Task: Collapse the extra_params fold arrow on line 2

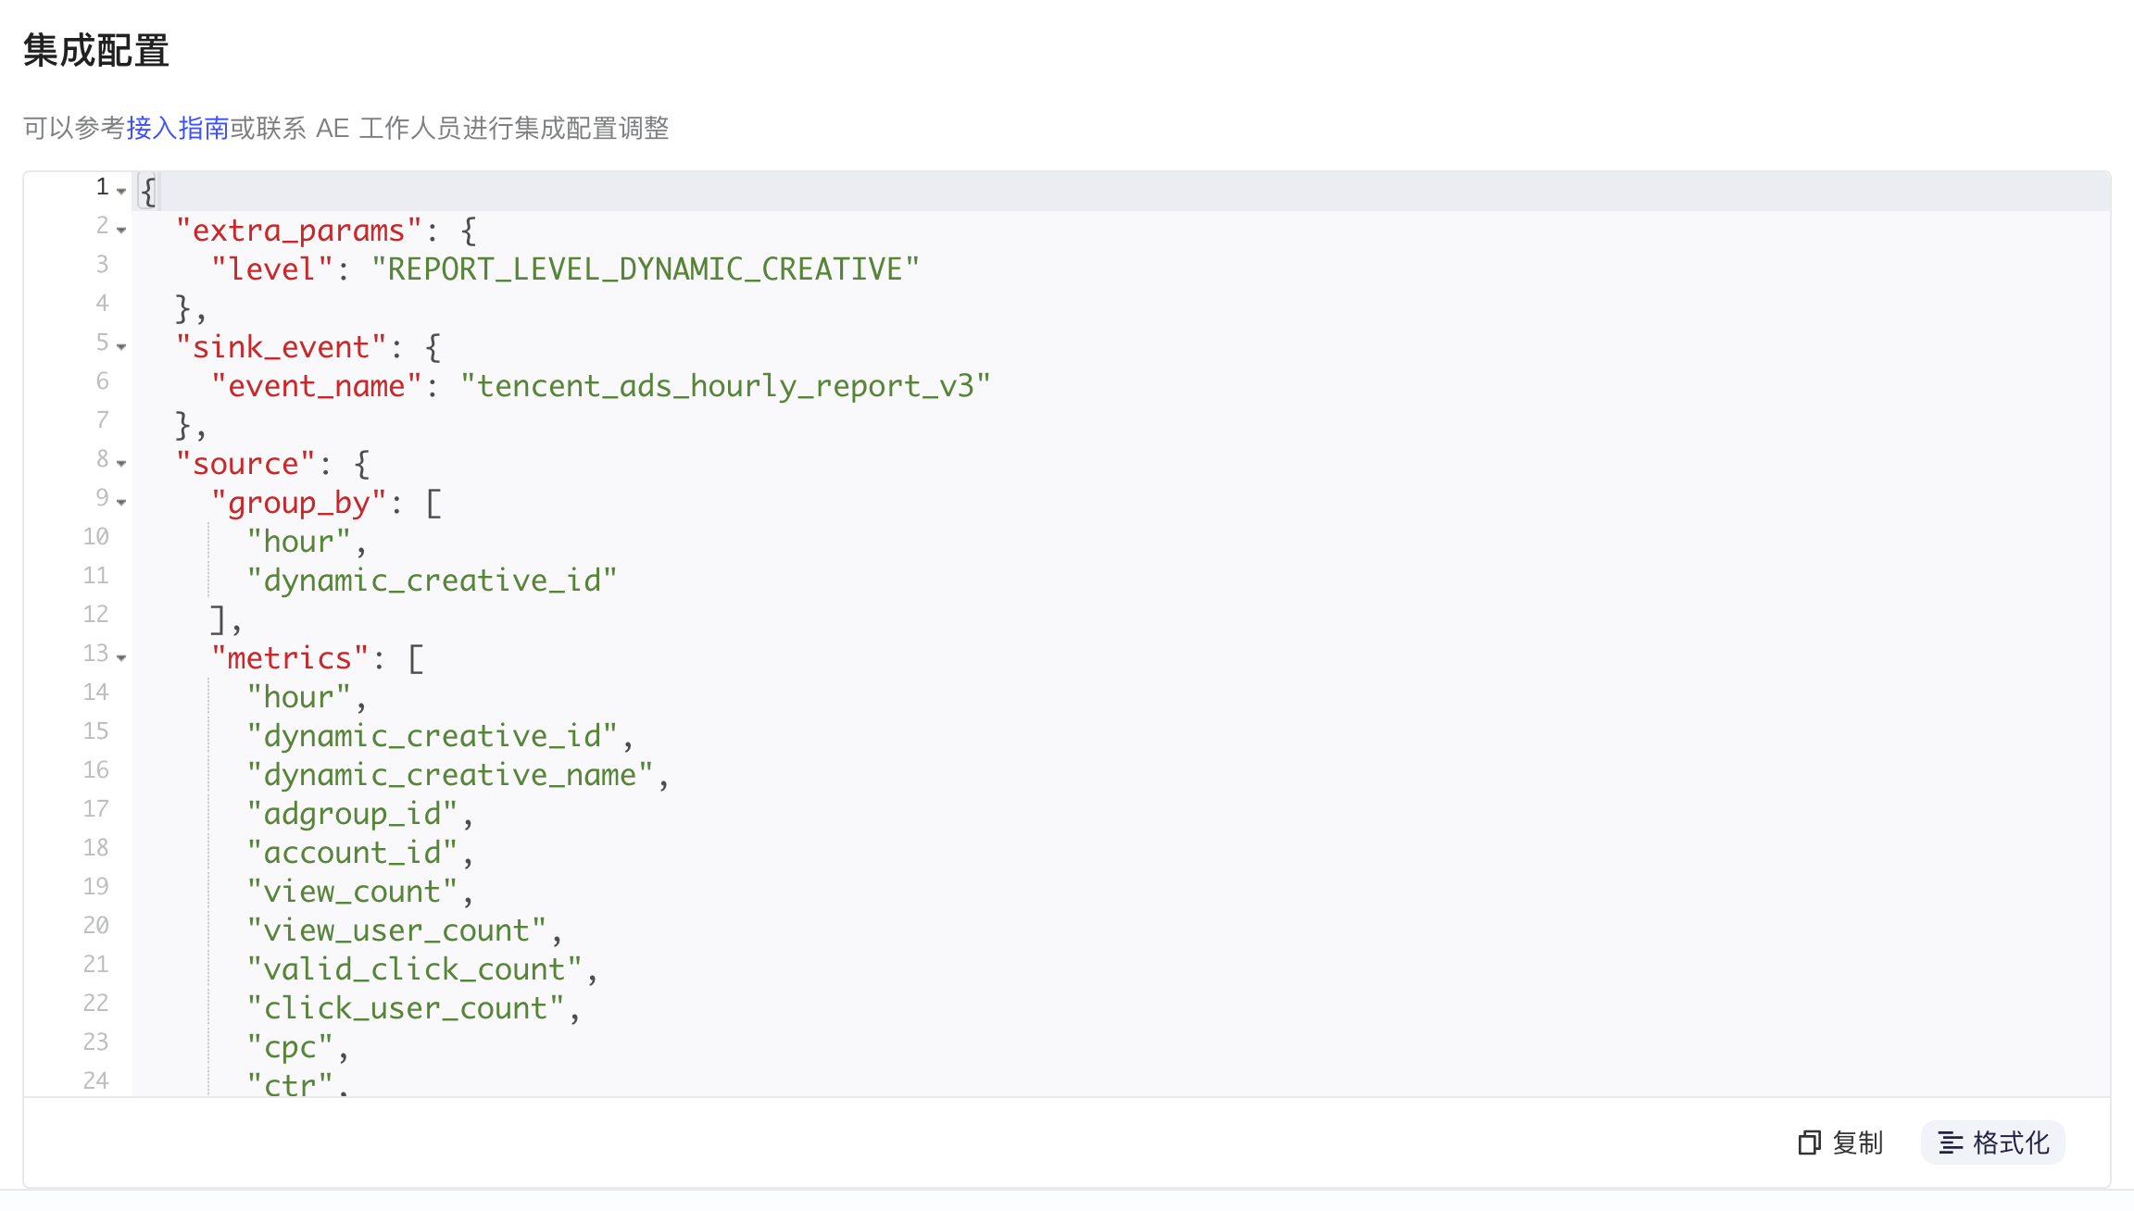Action: (121, 230)
